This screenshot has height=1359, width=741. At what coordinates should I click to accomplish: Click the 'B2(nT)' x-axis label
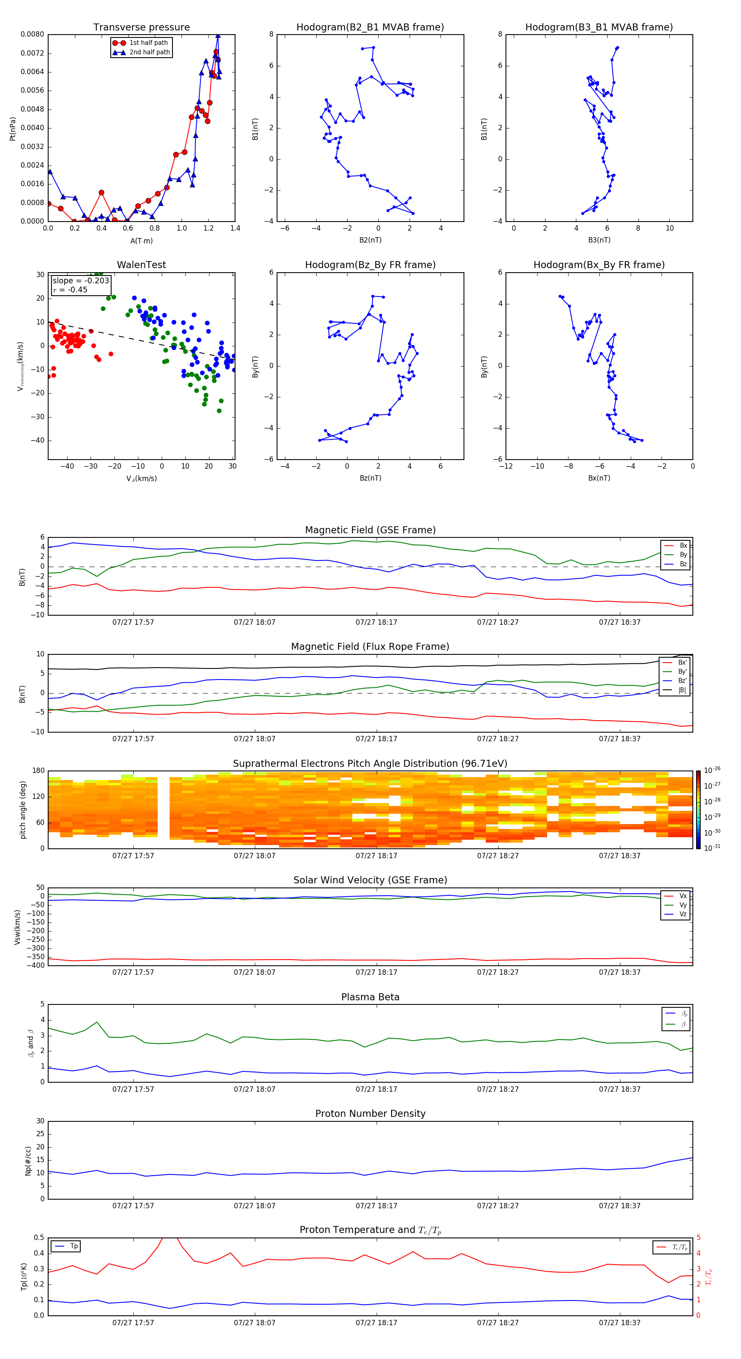coord(370,240)
